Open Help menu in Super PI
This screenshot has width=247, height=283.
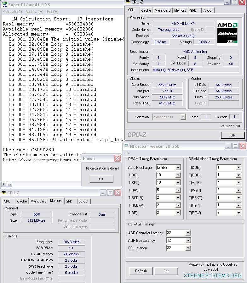coord(53,12)
